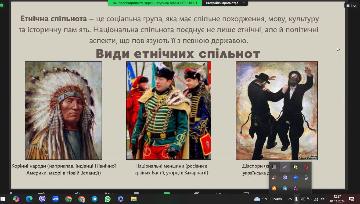Click the Avast orange tray icon
The image size is (360, 204).
pos(274,188)
